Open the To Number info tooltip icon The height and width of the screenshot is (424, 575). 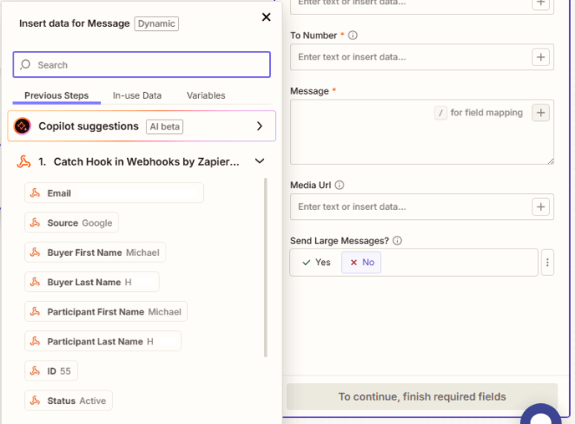click(x=353, y=35)
